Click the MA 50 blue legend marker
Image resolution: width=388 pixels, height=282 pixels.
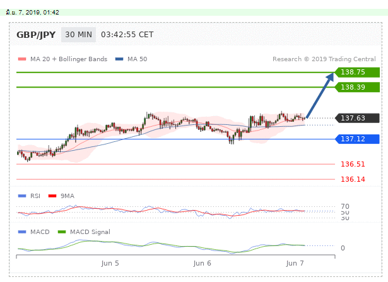pos(119,59)
